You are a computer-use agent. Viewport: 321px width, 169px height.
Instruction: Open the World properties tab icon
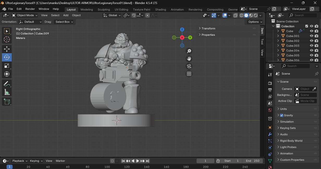[x=270, y=110]
